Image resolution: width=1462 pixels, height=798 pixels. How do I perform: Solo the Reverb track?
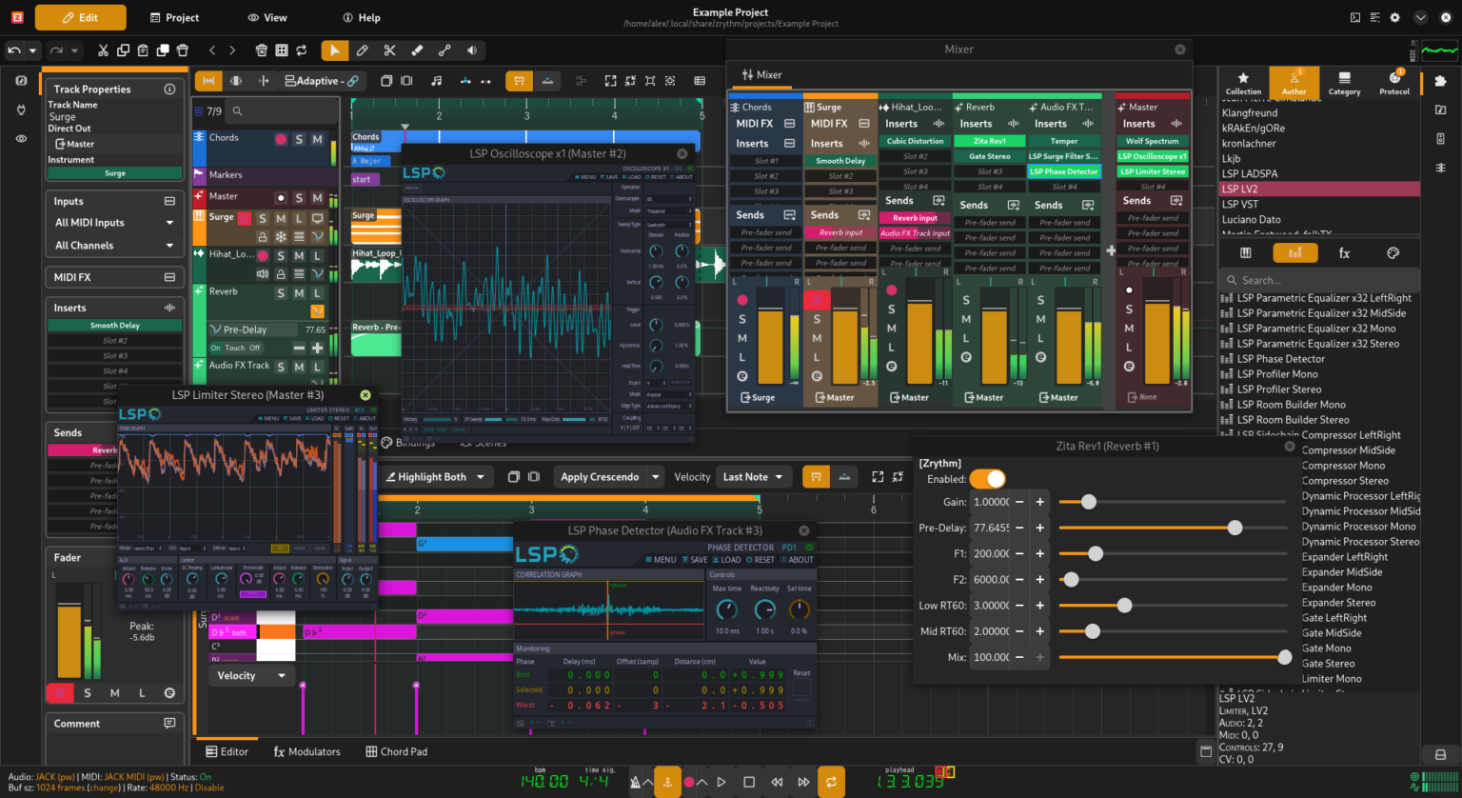point(281,292)
